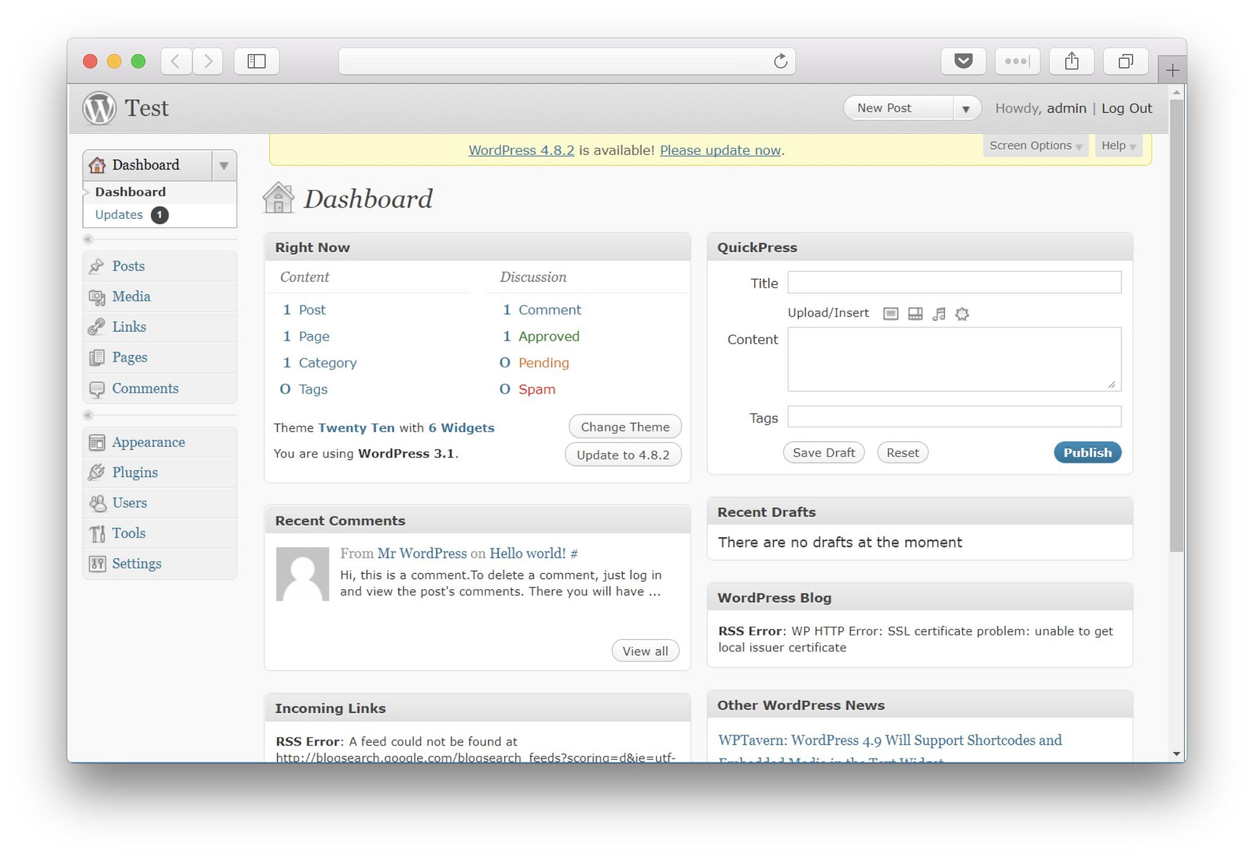Click the Add Media gear icon
The width and height of the screenshot is (1254, 859).
[962, 314]
